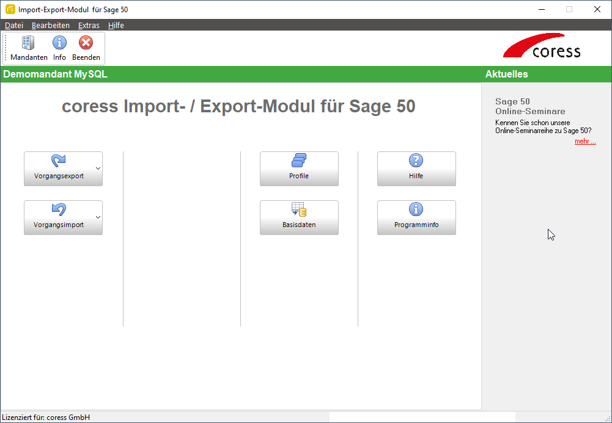Open the Extras menu
The image size is (612, 423).
pyautogui.click(x=89, y=25)
